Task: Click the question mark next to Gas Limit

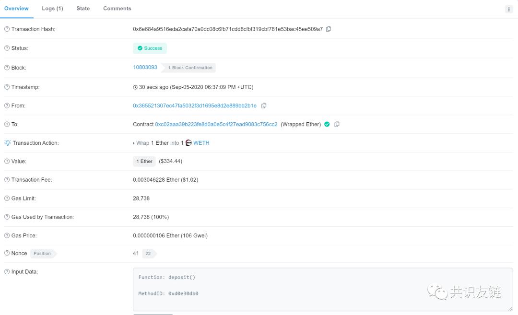Action: tap(7, 198)
